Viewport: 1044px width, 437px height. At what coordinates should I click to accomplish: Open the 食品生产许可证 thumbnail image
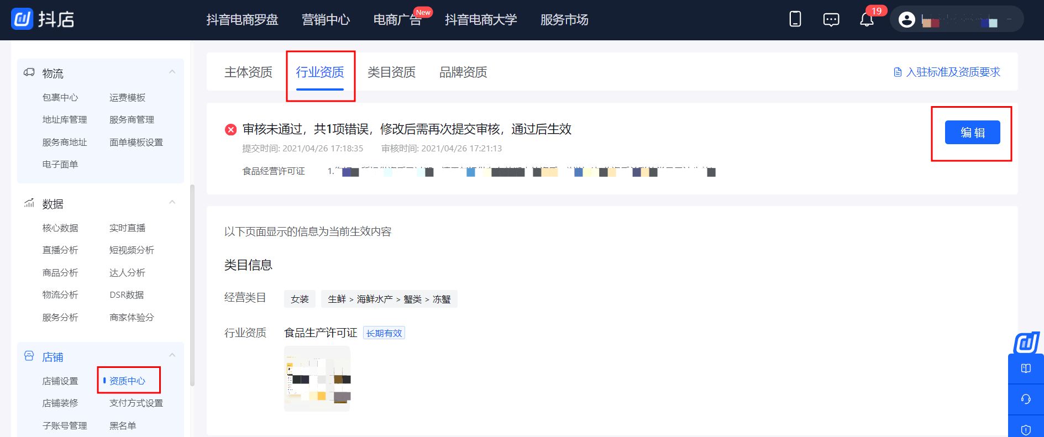pos(317,378)
